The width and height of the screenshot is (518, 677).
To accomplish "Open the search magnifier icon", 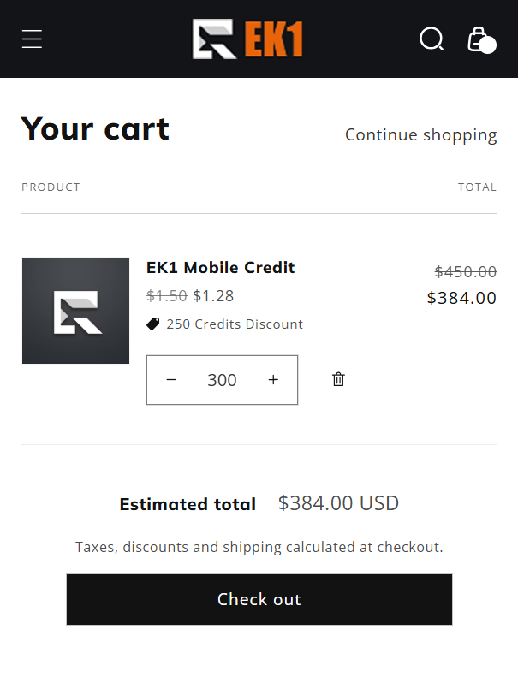I will click(x=432, y=39).
